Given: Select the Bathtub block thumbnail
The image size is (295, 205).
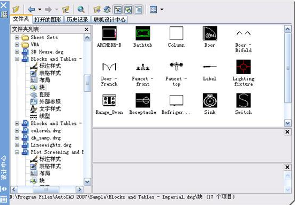Looking at the screenshot, I should point(143,33).
